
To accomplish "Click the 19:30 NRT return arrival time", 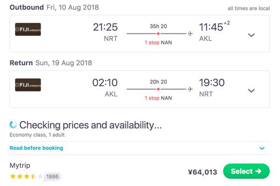I will [212, 87].
